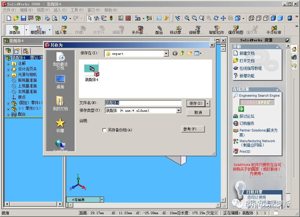Open the 插入 menu
300x217 pixels.
pyautogui.click(x=60, y=10)
